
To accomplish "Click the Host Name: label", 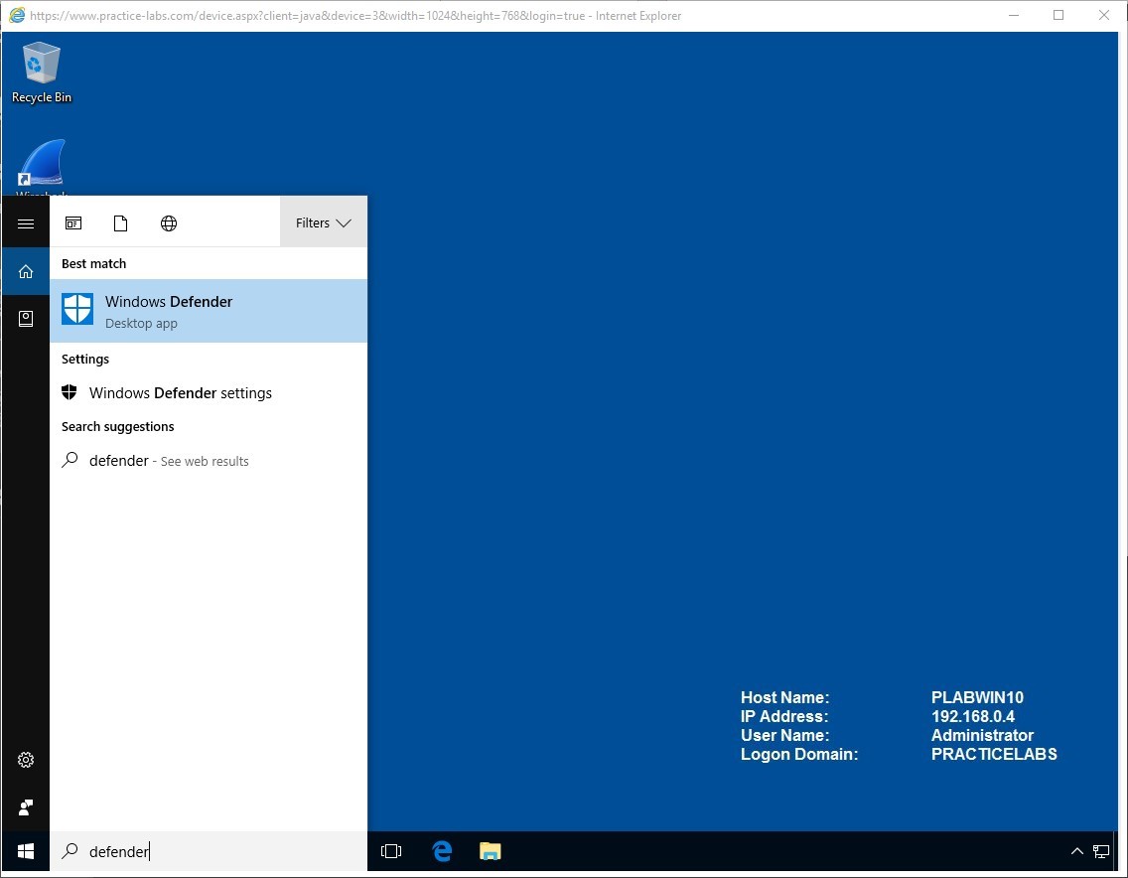I will coord(784,697).
